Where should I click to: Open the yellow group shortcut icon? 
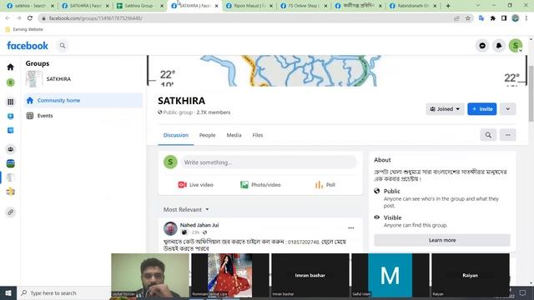click(x=11, y=192)
